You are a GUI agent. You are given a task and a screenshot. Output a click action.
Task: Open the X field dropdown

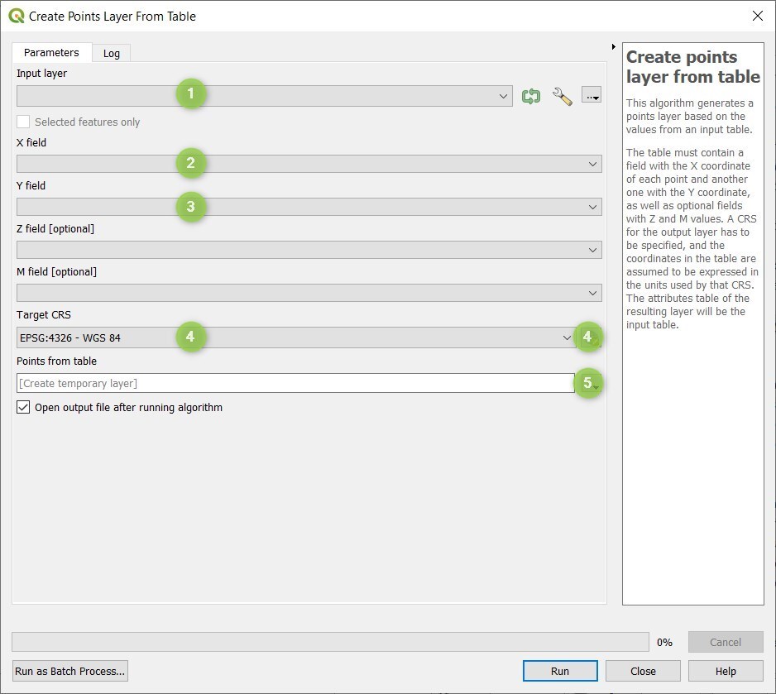click(309, 164)
